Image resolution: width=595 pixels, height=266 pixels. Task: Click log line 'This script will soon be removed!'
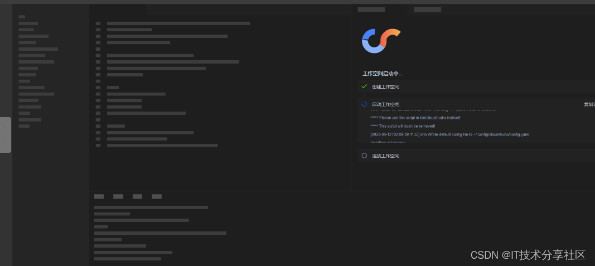pyautogui.click(x=403, y=126)
